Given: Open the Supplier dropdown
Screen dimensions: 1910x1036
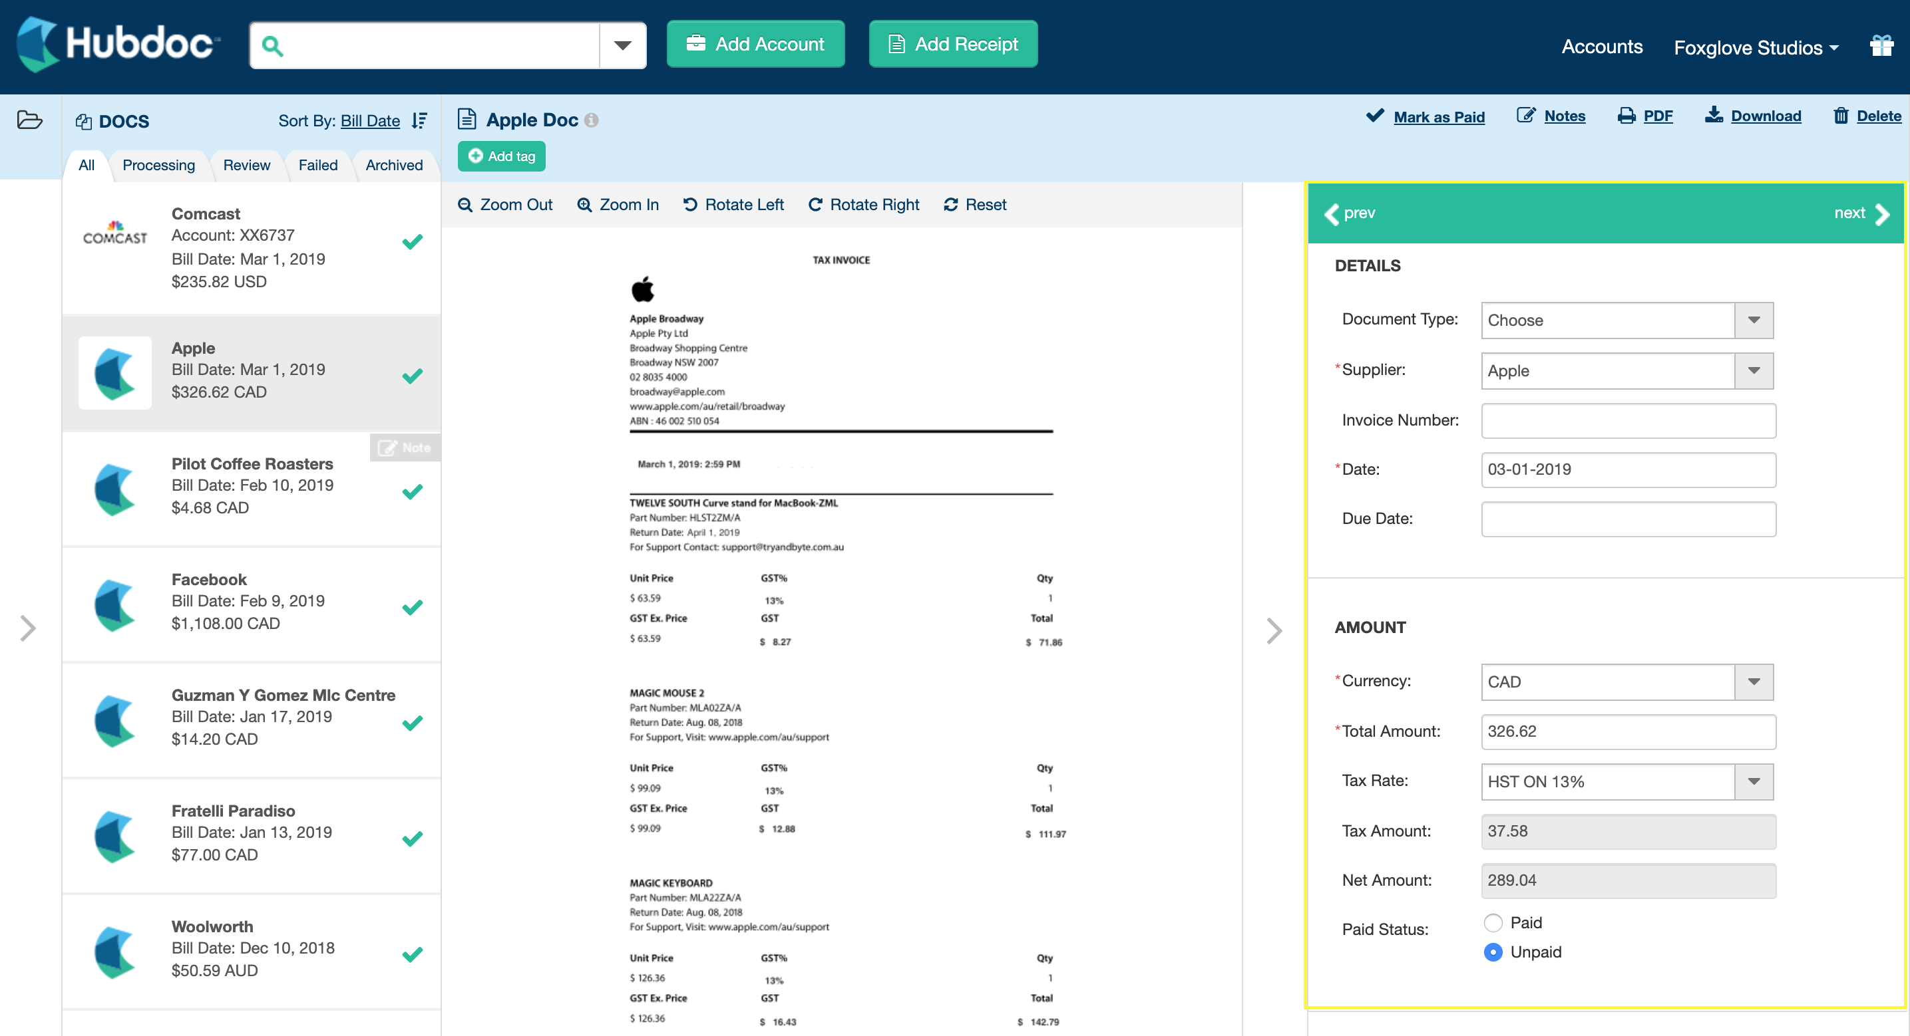Looking at the screenshot, I should coord(1626,370).
